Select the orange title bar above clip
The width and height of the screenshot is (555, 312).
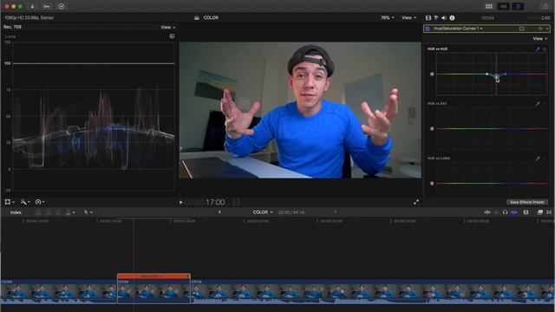(x=153, y=276)
